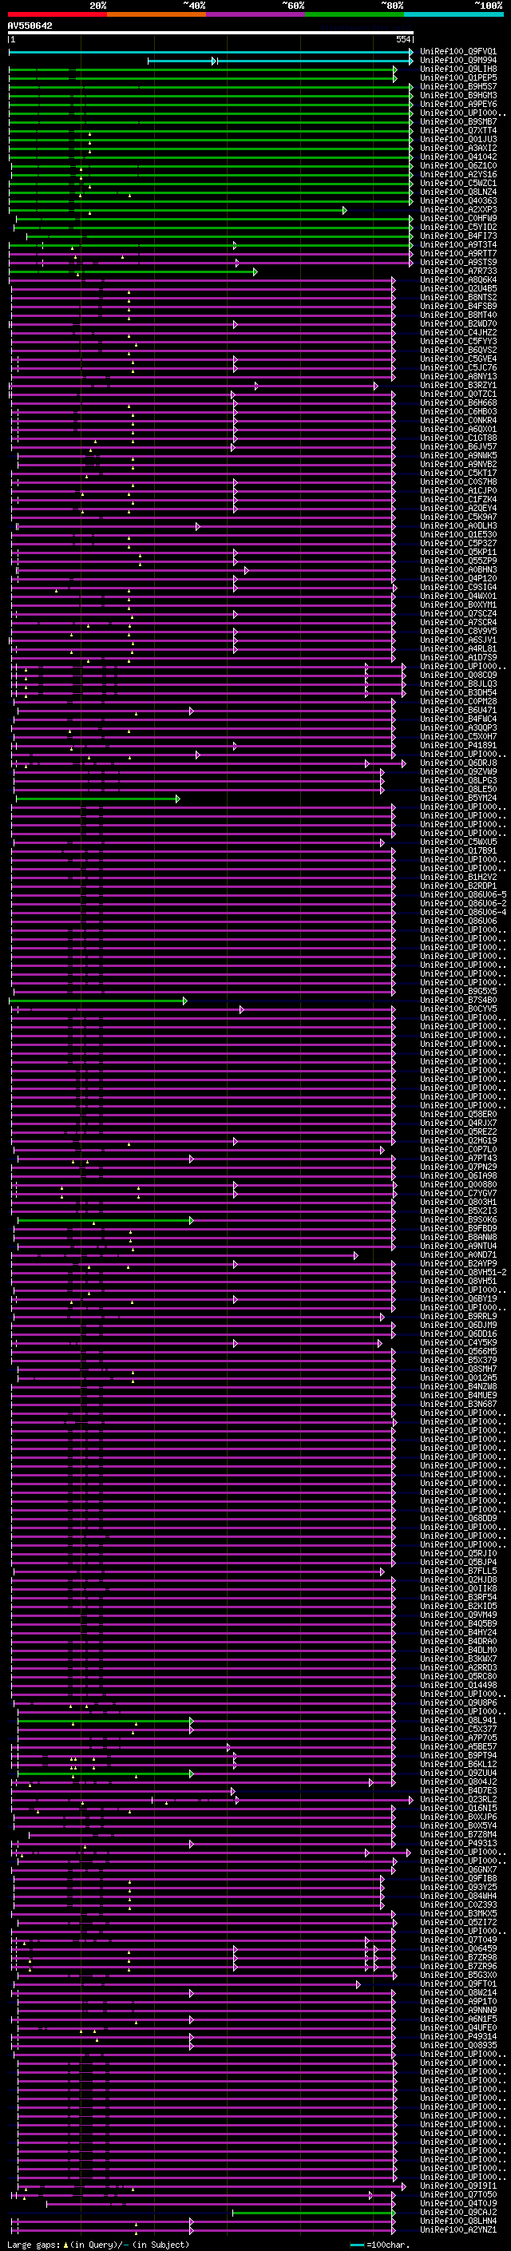Click hit UniRef100_A9STS9
Screen dimensions: 511x2251
pyautogui.click(x=458, y=263)
